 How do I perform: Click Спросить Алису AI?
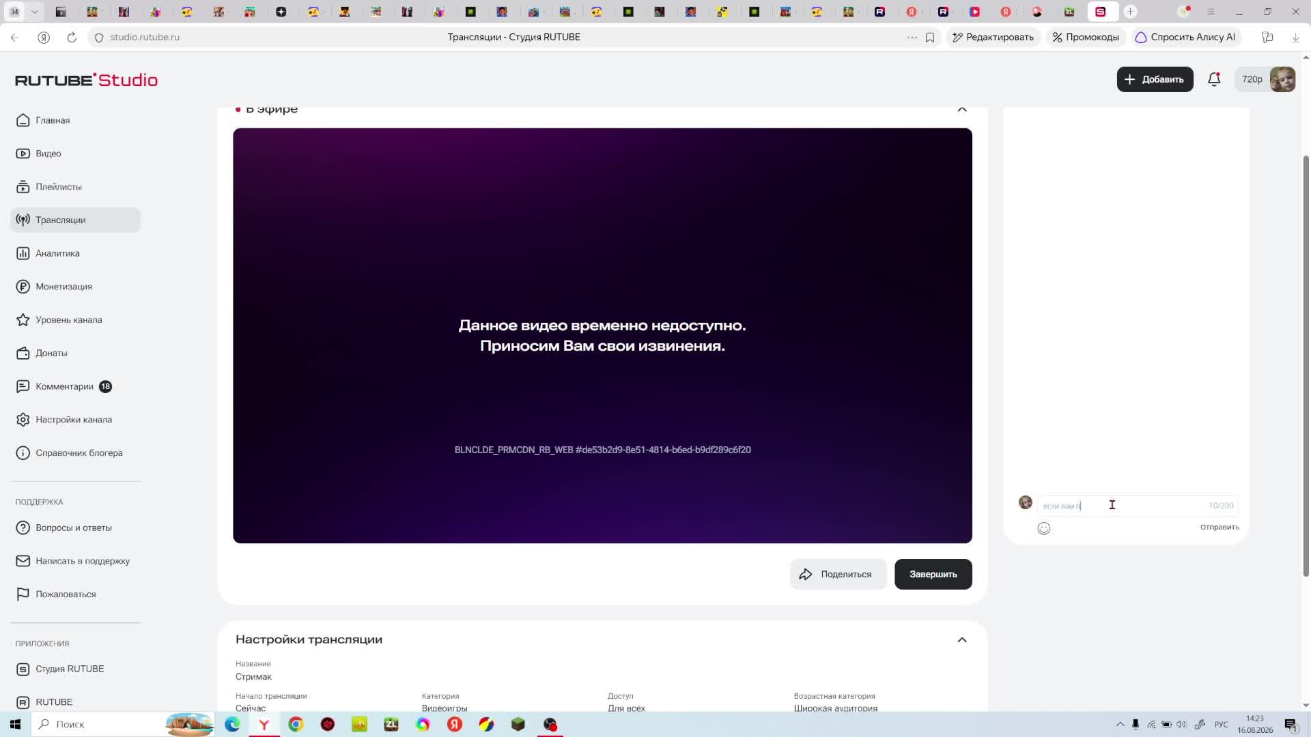(x=1185, y=38)
